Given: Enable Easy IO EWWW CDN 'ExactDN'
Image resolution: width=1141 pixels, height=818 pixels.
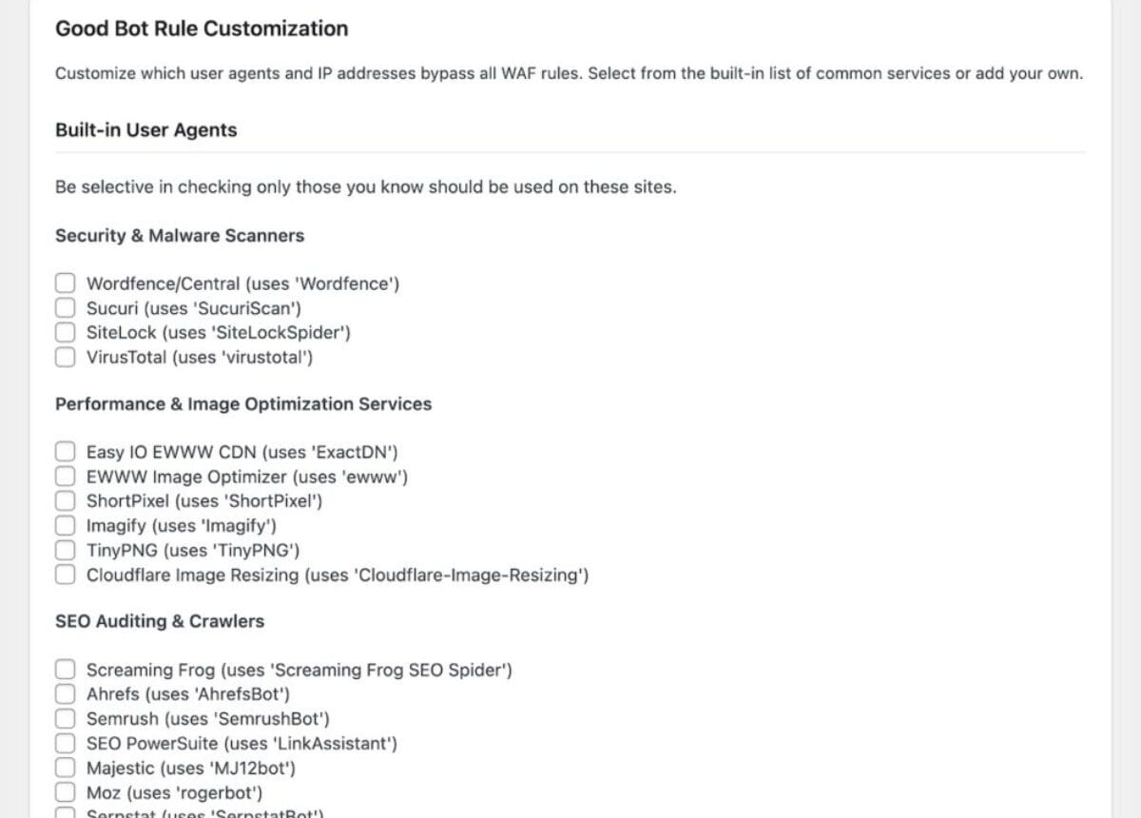Looking at the screenshot, I should point(65,451).
